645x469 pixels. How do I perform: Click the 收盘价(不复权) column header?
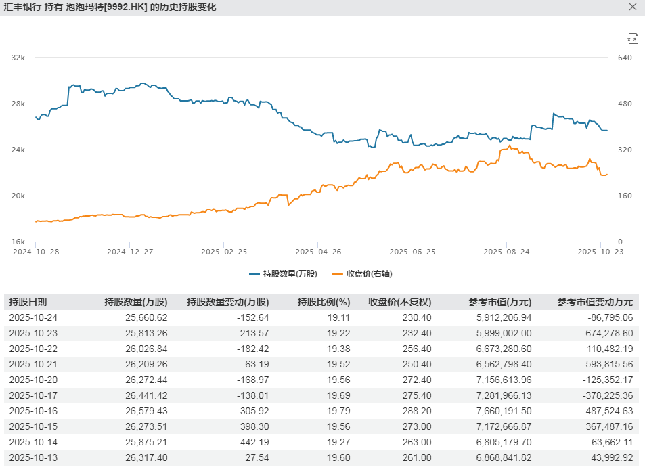pyautogui.click(x=399, y=302)
